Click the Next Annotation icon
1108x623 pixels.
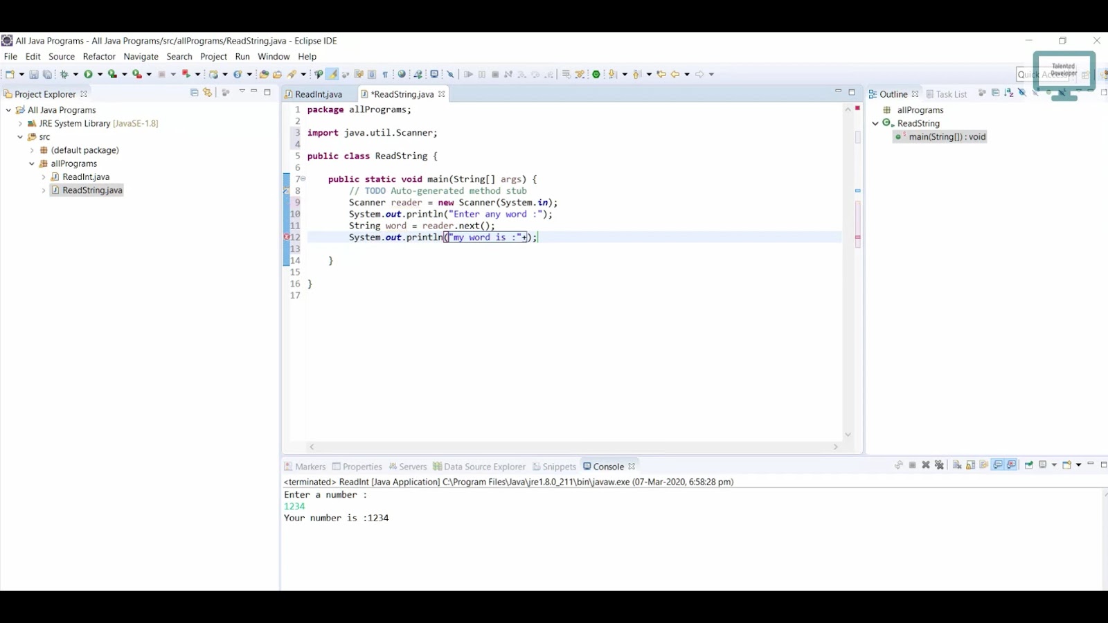(611, 74)
